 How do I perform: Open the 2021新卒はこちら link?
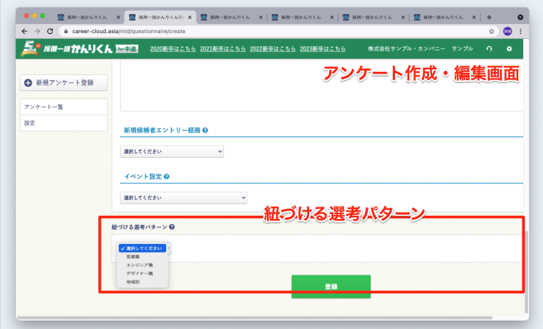tap(222, 49)
